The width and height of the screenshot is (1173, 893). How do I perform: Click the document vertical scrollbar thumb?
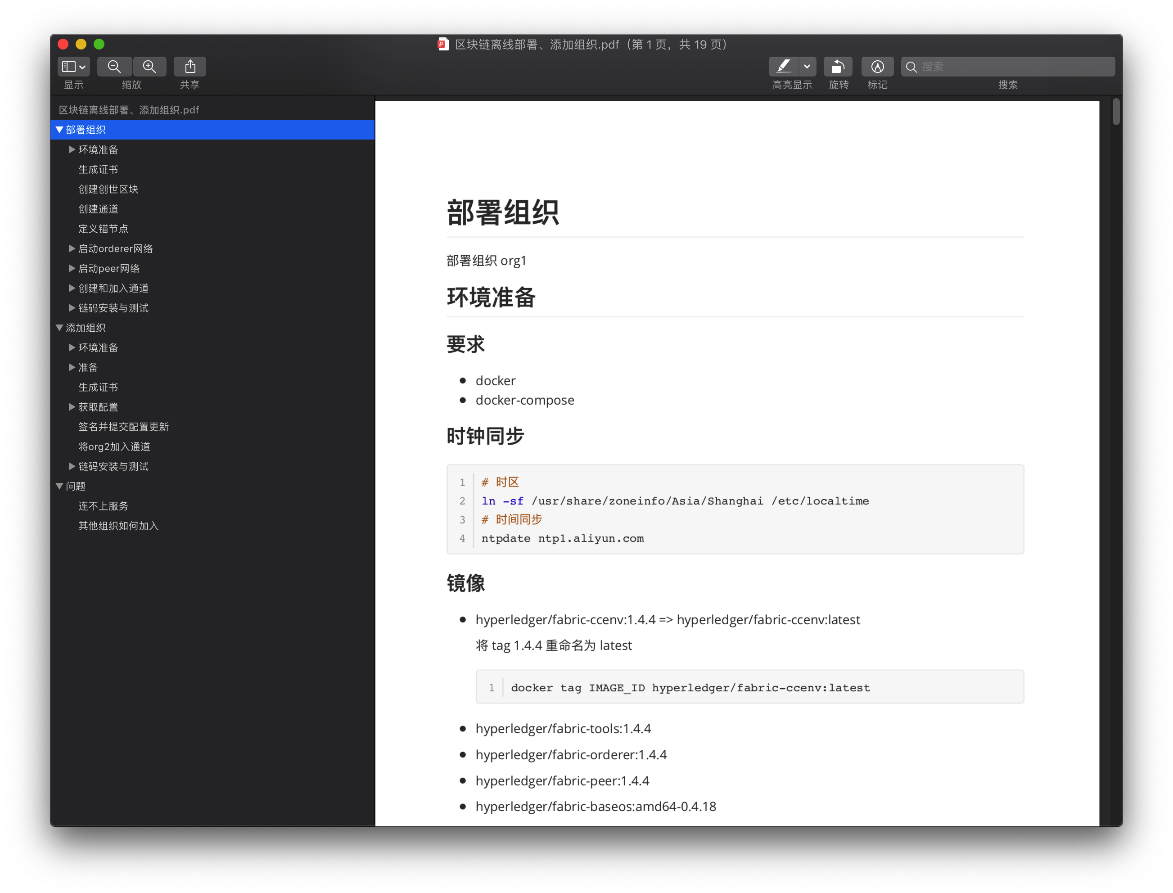(x=1115, y=112)
